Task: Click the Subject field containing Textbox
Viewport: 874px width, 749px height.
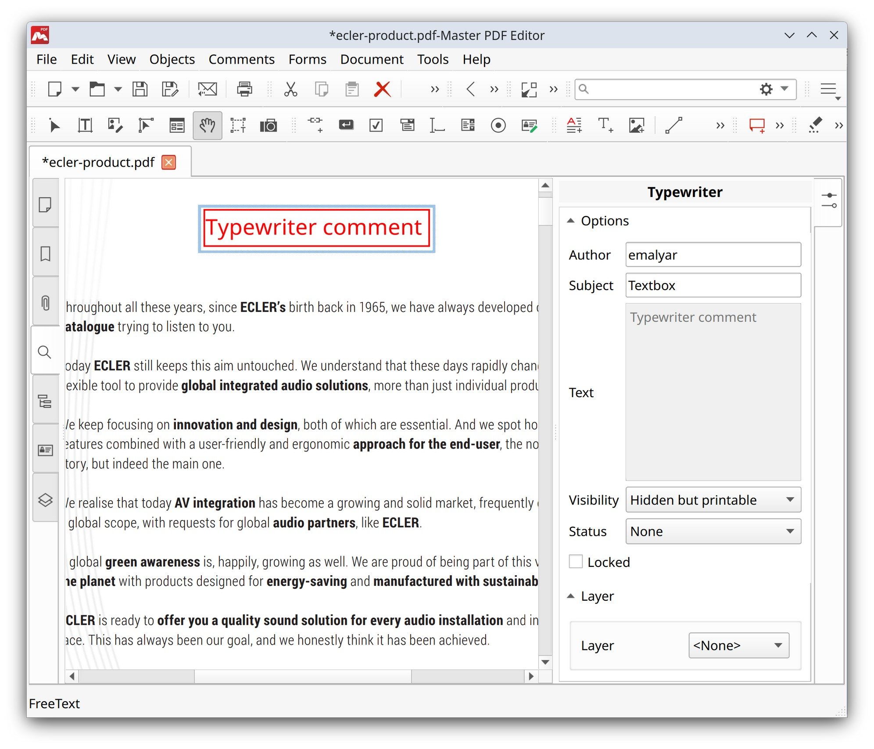Action: pos(713,285)
